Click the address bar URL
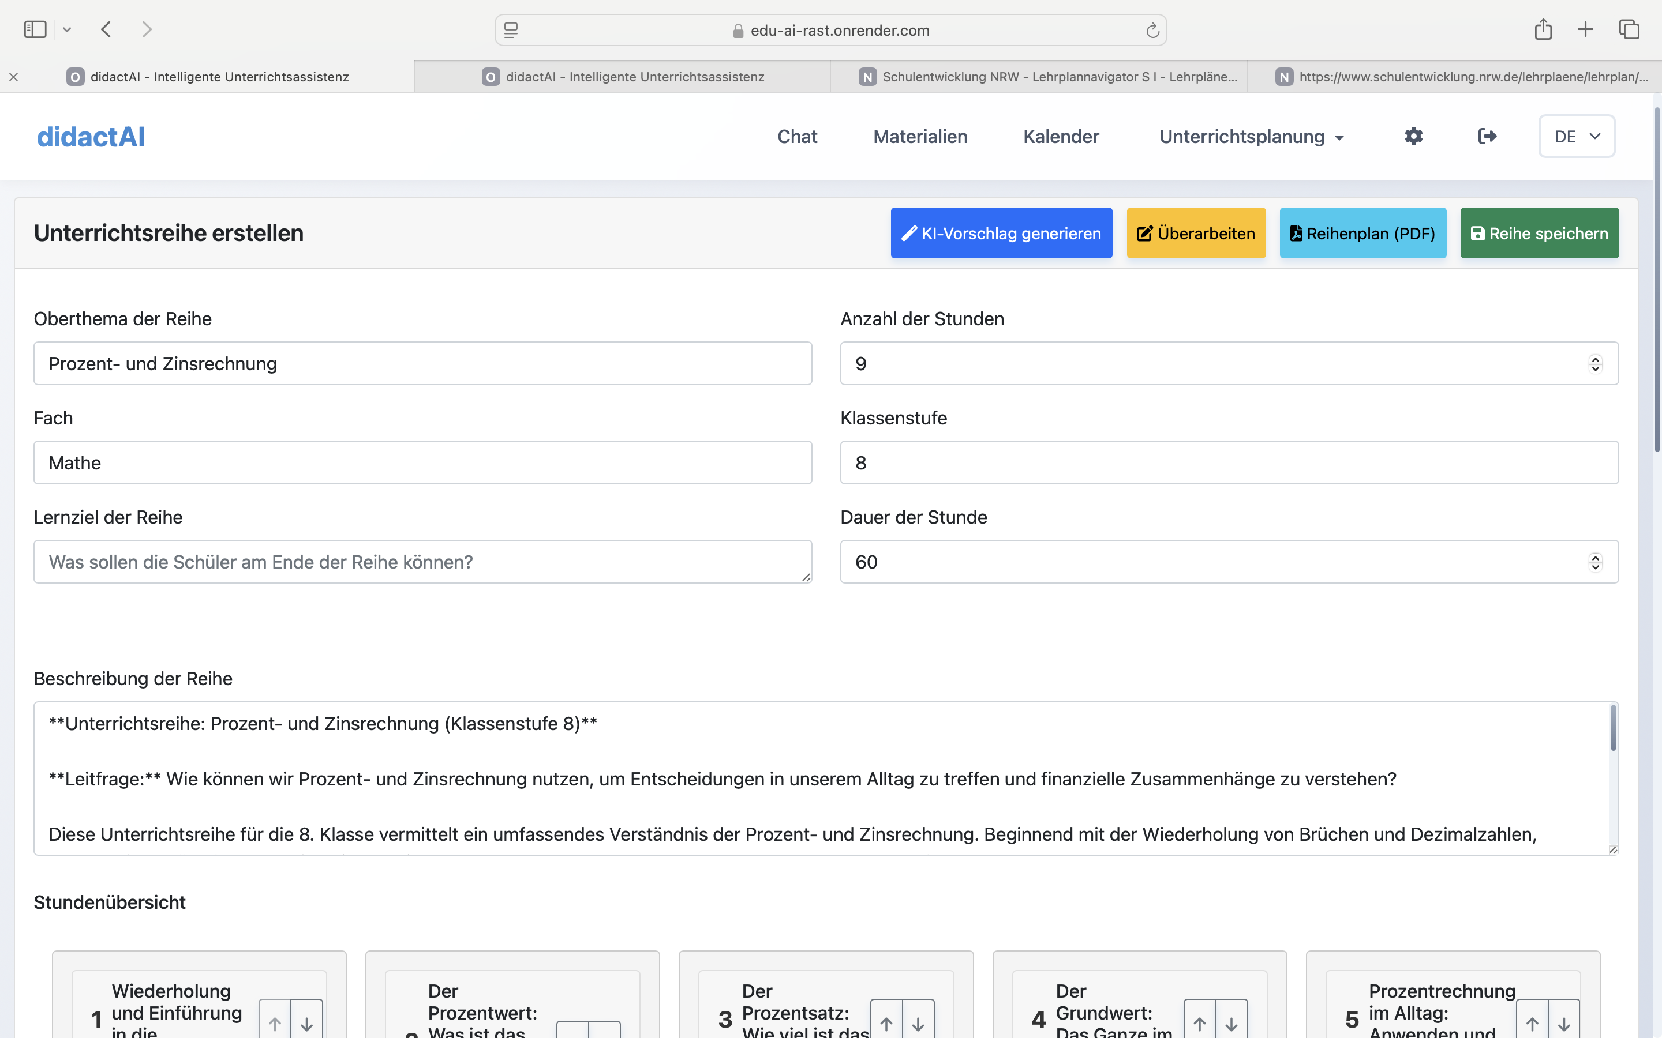This screenshot has width=1662, height=1038. coord(839,30)
